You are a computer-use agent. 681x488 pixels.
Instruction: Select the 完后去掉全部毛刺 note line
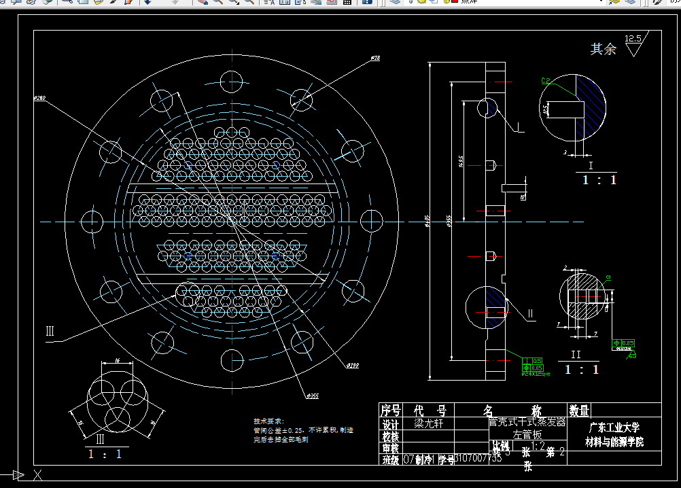281,439
